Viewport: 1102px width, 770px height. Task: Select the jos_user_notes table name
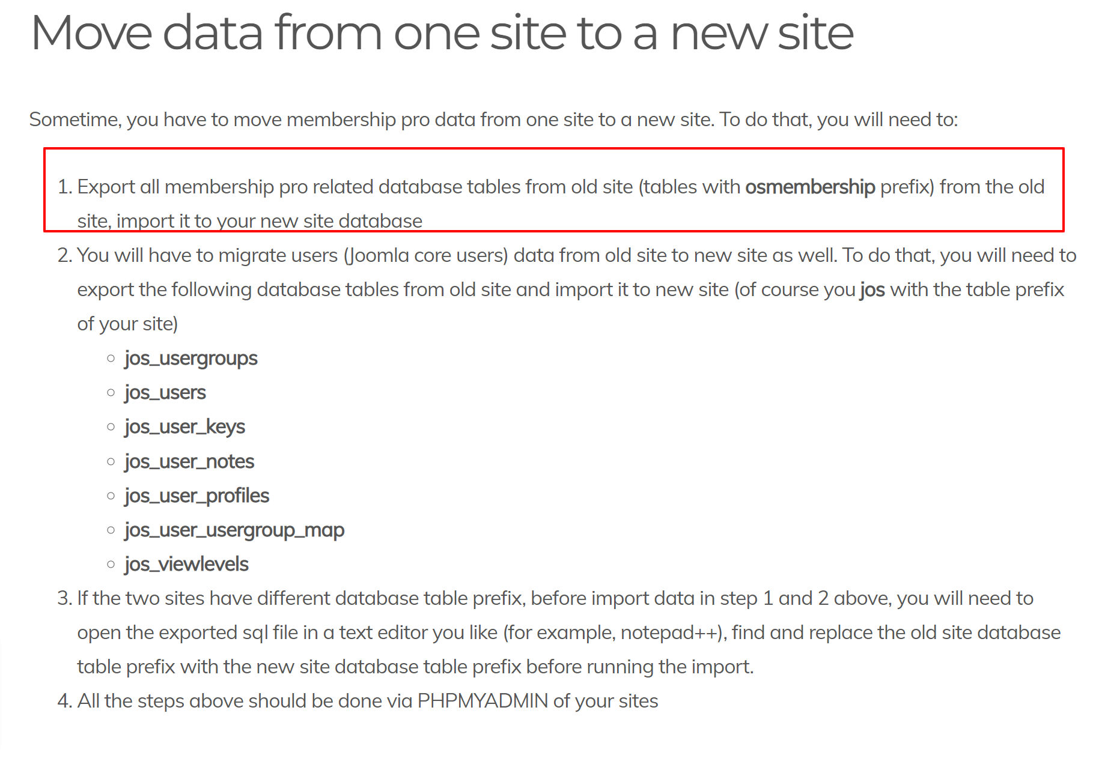point(189,461)
